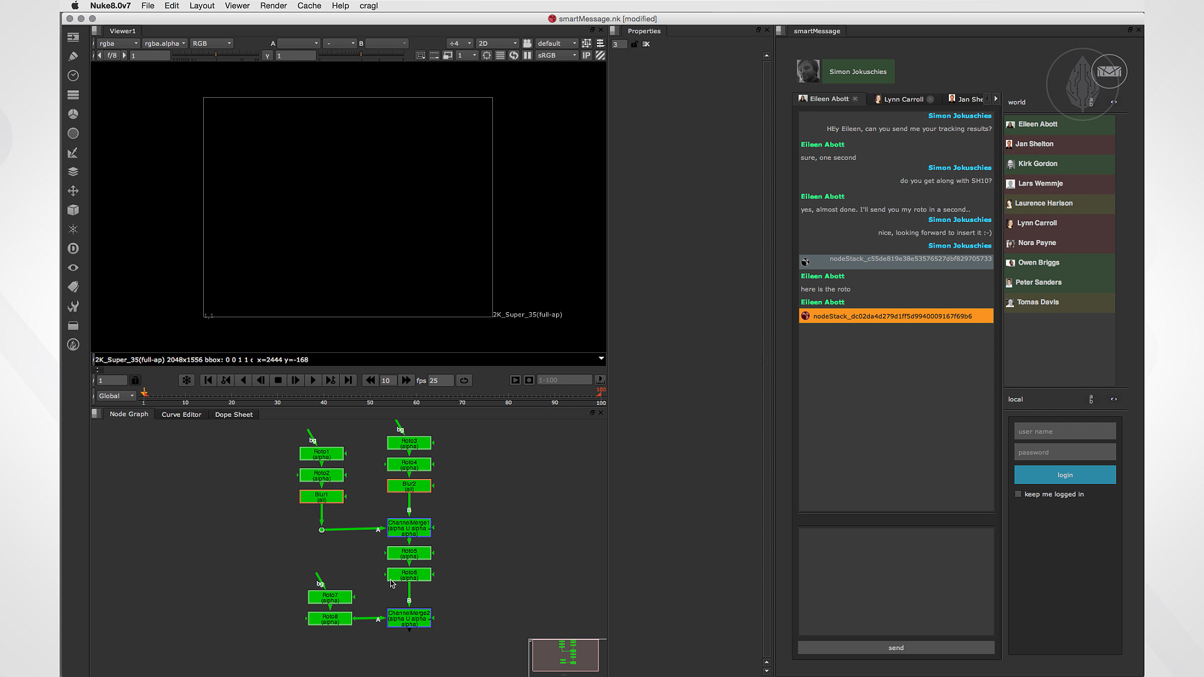Switch to the Curve Editor tab
The image size is (1204, 677).
[x=181, y=414]
